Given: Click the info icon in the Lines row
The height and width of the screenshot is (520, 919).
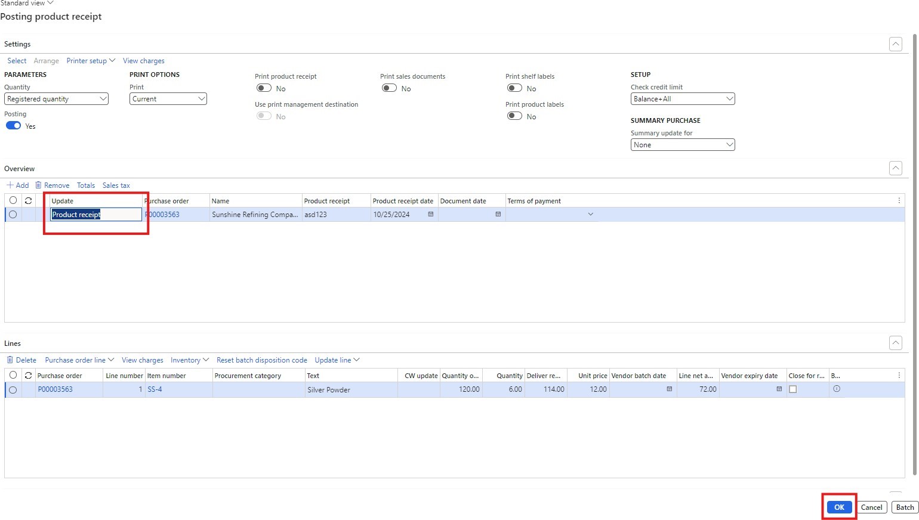Looking at the screenshot, I should (x=837, y=389).
